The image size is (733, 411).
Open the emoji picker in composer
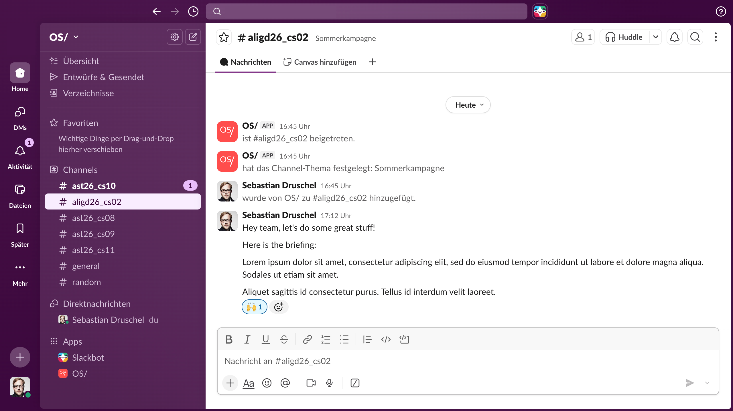pos(267,383)
